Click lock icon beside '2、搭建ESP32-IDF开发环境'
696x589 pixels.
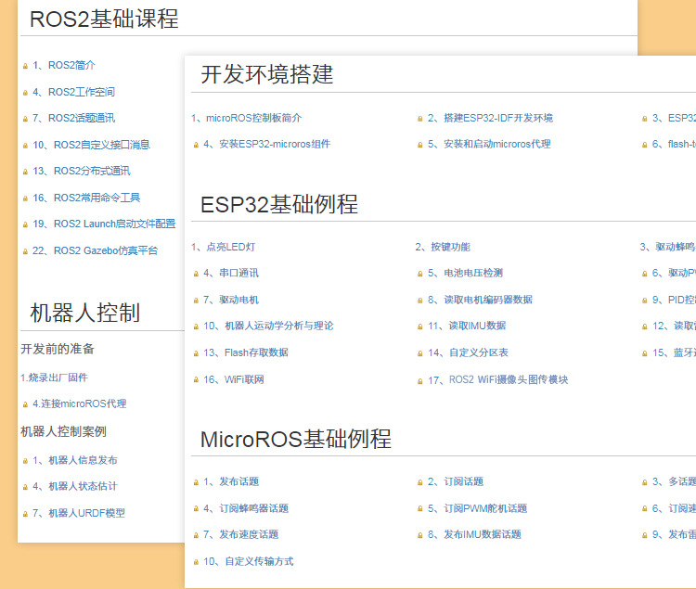419,119
